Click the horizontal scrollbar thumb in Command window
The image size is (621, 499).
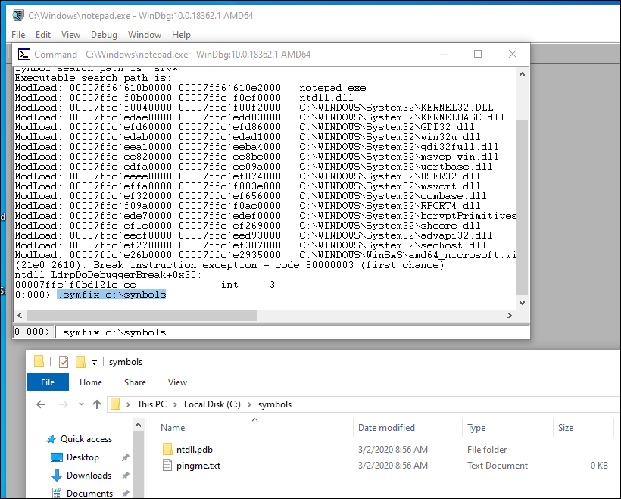coord(142,315)
